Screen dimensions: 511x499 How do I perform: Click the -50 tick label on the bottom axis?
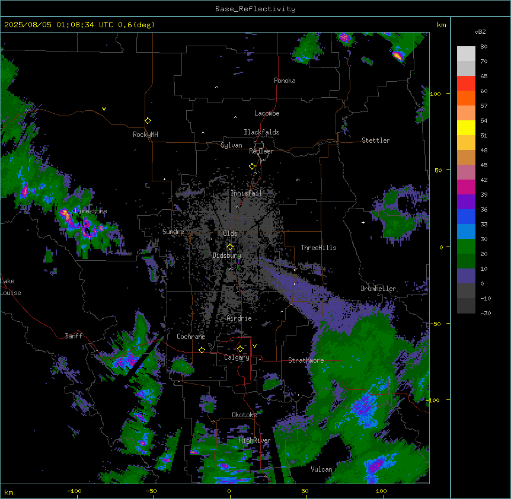(151, 491)
